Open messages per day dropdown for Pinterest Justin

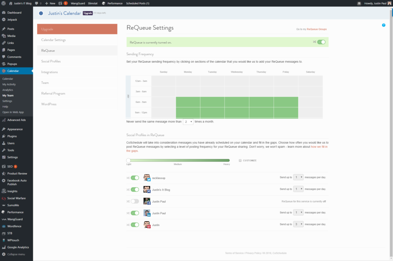point(298,224)
